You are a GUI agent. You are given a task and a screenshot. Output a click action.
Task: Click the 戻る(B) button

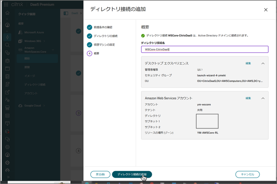coord(100,174)
